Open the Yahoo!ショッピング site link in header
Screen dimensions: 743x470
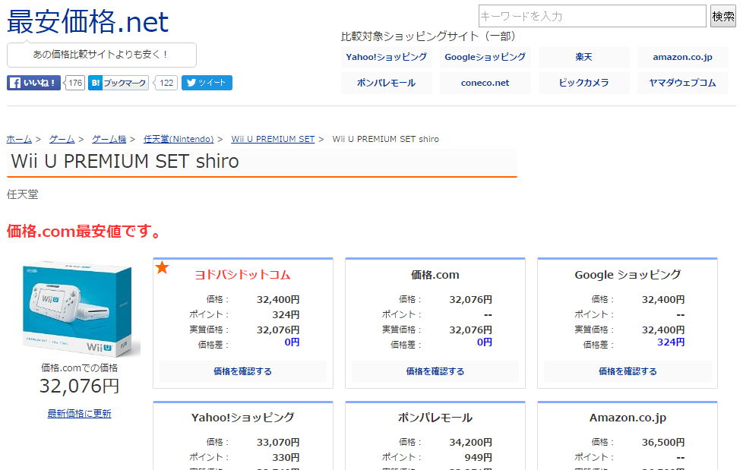click(x=386, y=58)
